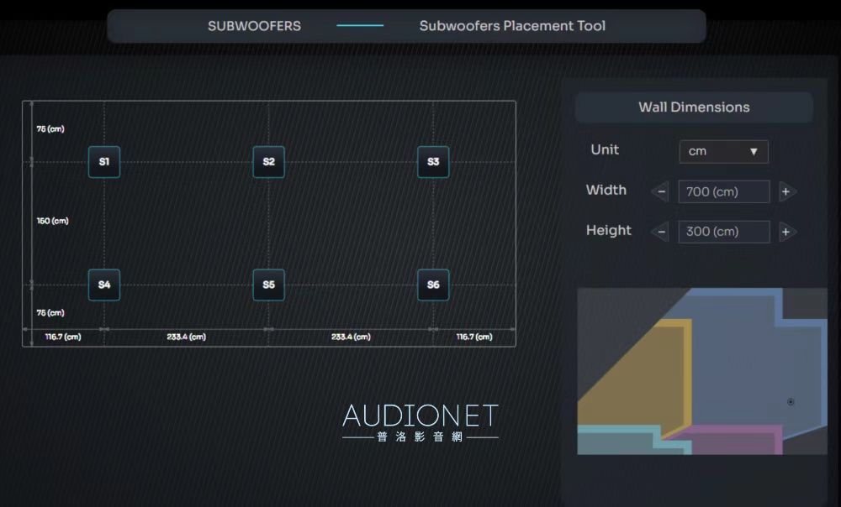The image size is (841, 507).
Task: Click the Height 300 (cm) field
Action: (723, 232)
